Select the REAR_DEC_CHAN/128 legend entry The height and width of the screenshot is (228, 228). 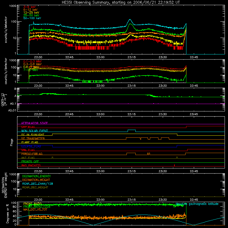pyautogui.click(x=38, y=184)
